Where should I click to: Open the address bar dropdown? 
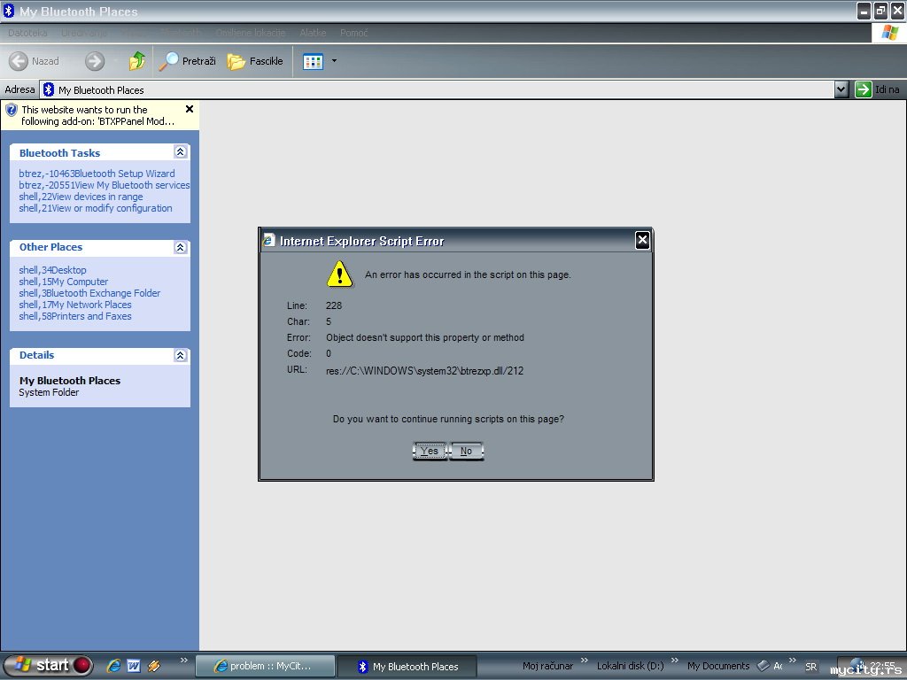pyautogui.click(x=841, y=89)
